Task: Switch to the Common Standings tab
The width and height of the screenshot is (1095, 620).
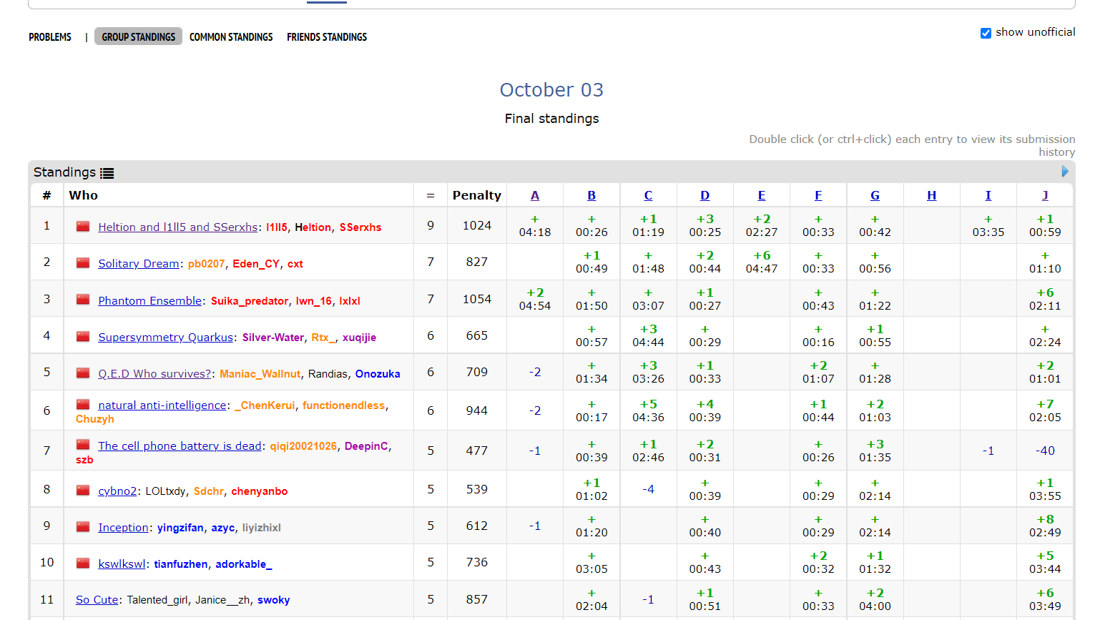Action: tap(231, 37)
